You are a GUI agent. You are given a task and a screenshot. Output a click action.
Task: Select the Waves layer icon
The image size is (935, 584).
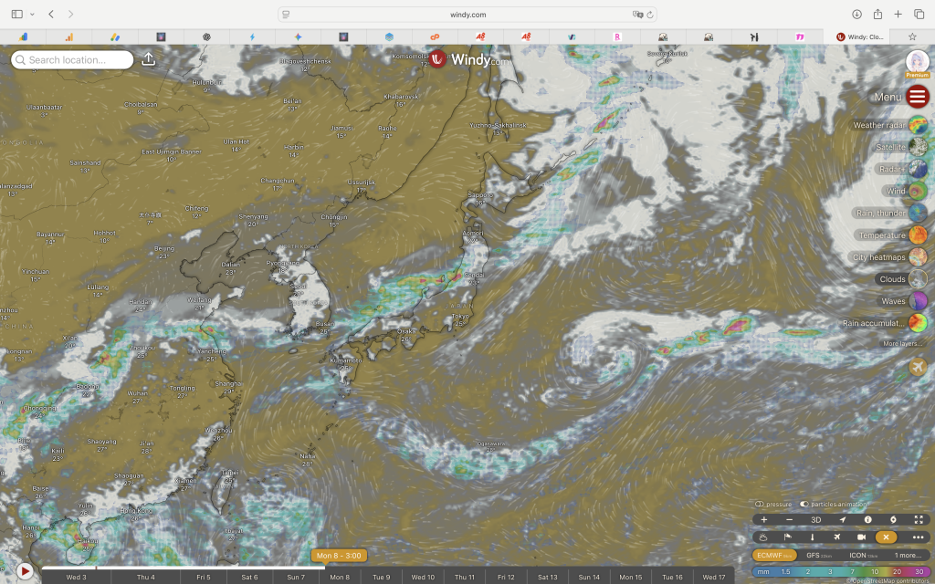(918, 301)
